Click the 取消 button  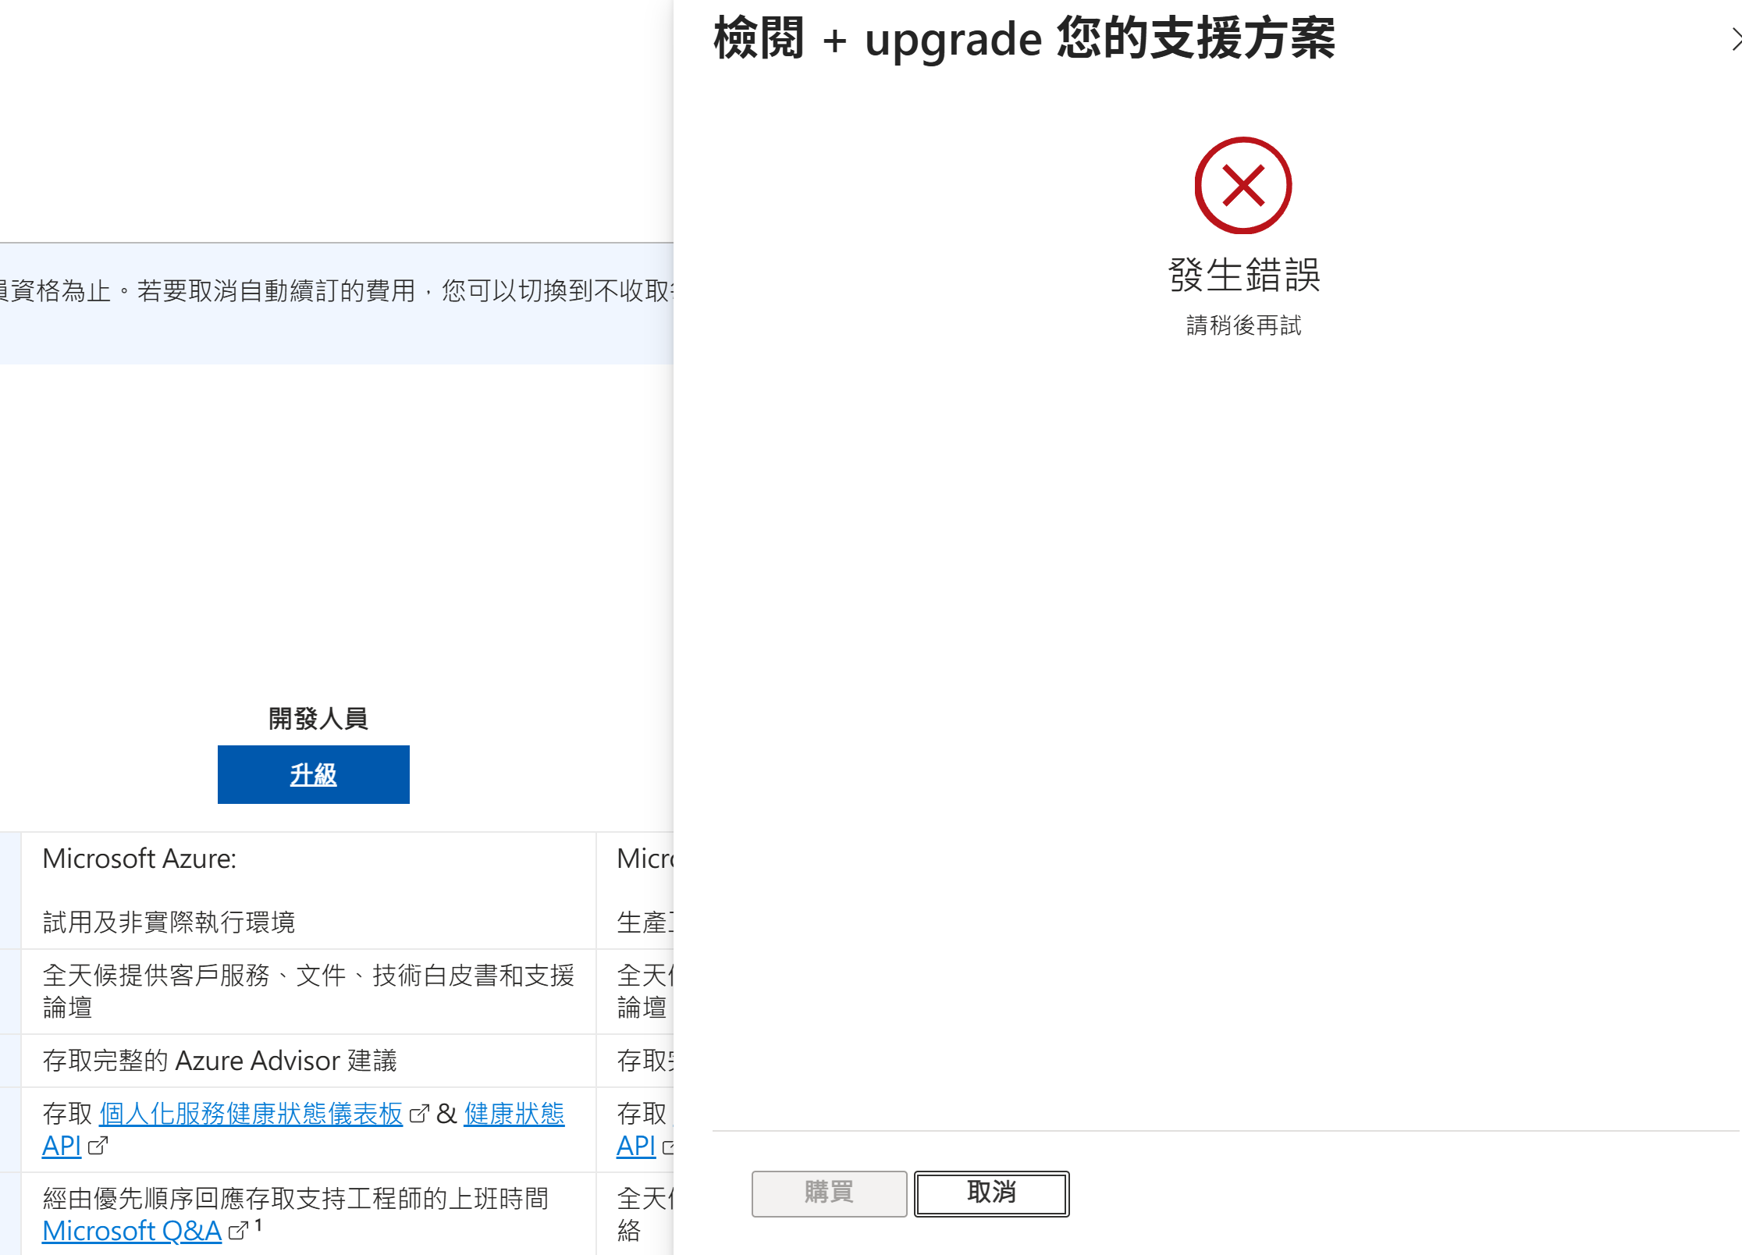(991, 1193)
